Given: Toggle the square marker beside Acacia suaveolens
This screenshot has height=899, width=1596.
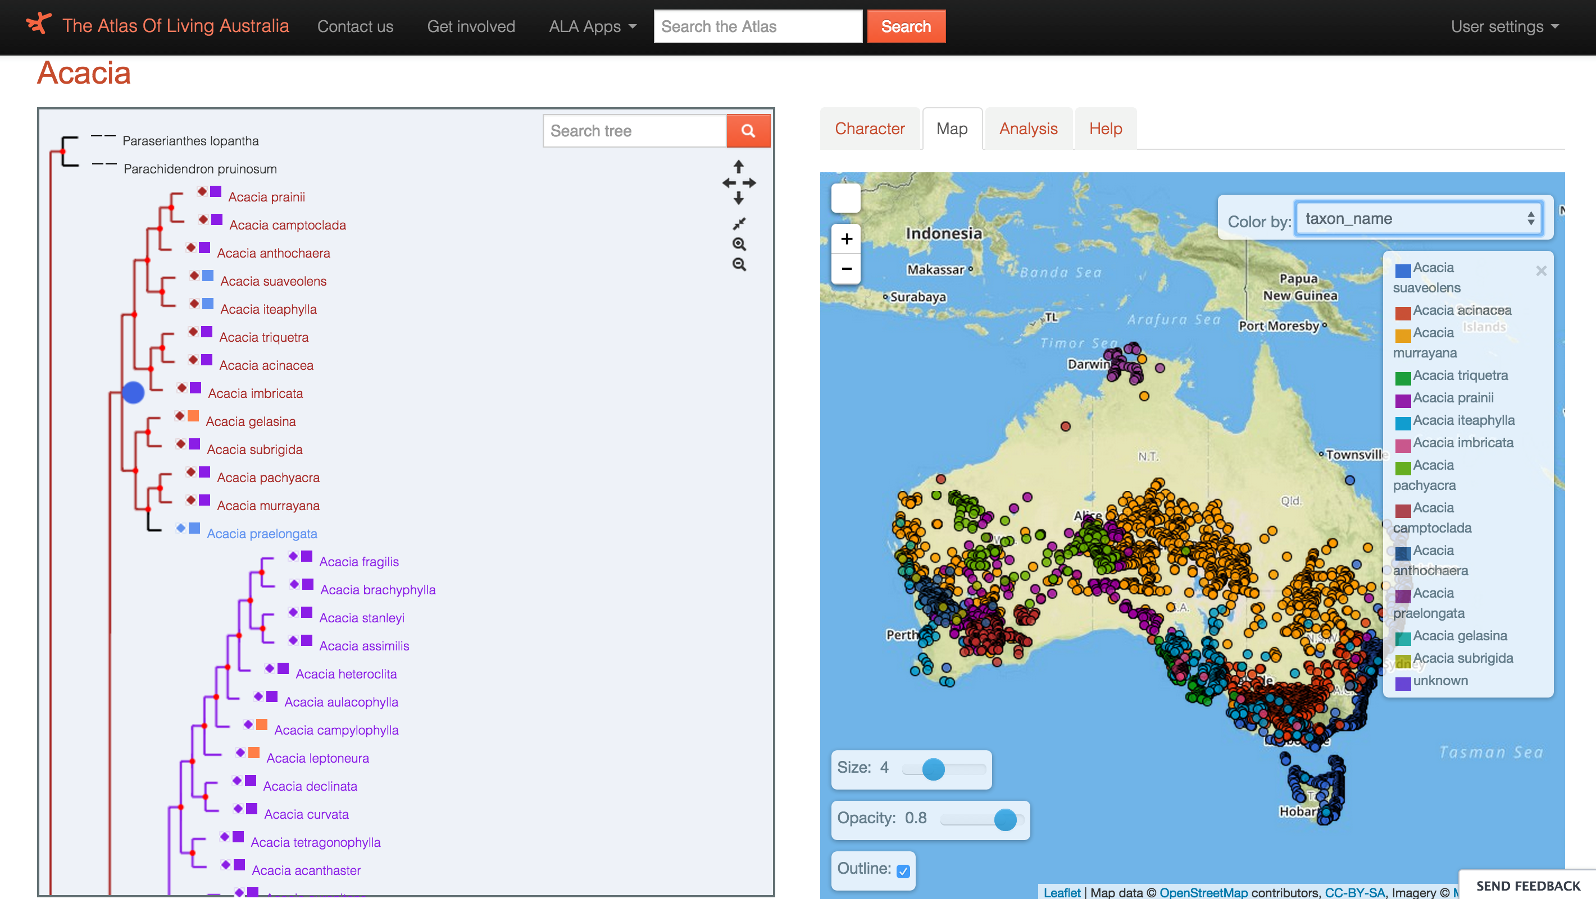Looking at the screenshot, I should (x=208, y=276).
